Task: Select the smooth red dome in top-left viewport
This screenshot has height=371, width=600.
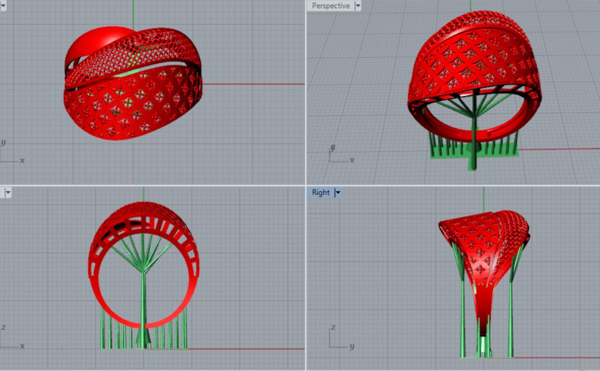Action: pyautogui.click(x=90, y=43)
